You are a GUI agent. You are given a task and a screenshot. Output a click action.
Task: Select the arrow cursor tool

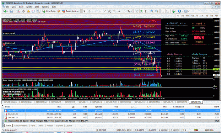coord(85,11)
